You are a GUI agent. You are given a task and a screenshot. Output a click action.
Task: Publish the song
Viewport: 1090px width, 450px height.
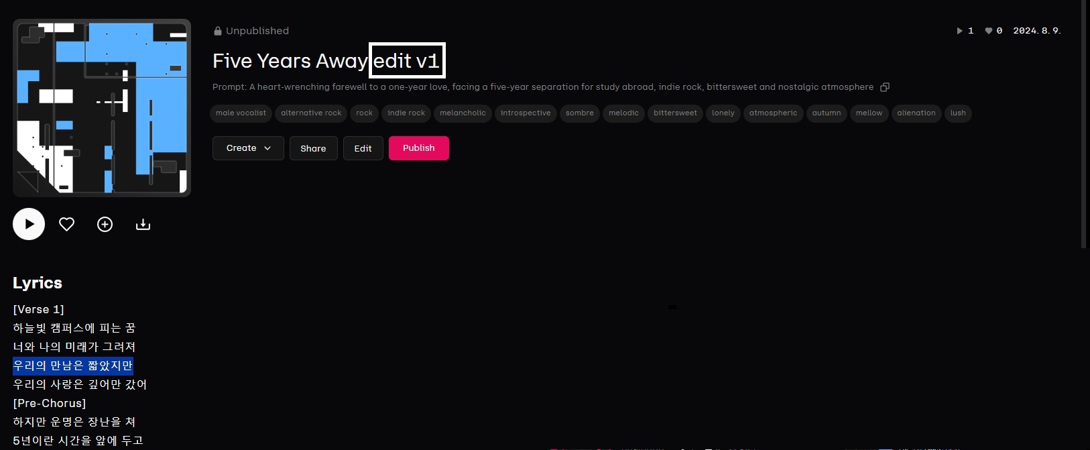tap(418, 148)
